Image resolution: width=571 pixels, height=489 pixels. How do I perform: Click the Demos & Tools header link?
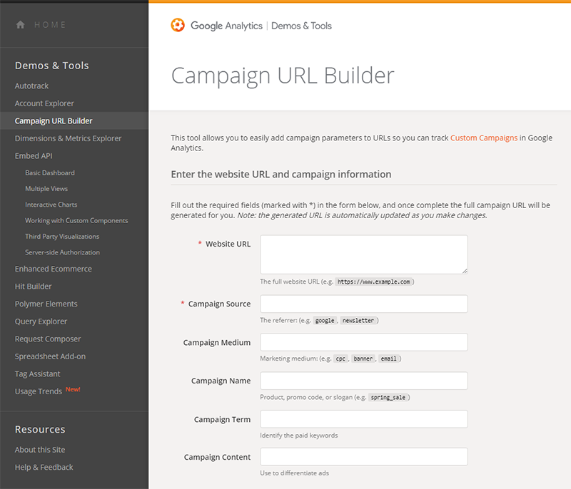(x=301, y=26)
